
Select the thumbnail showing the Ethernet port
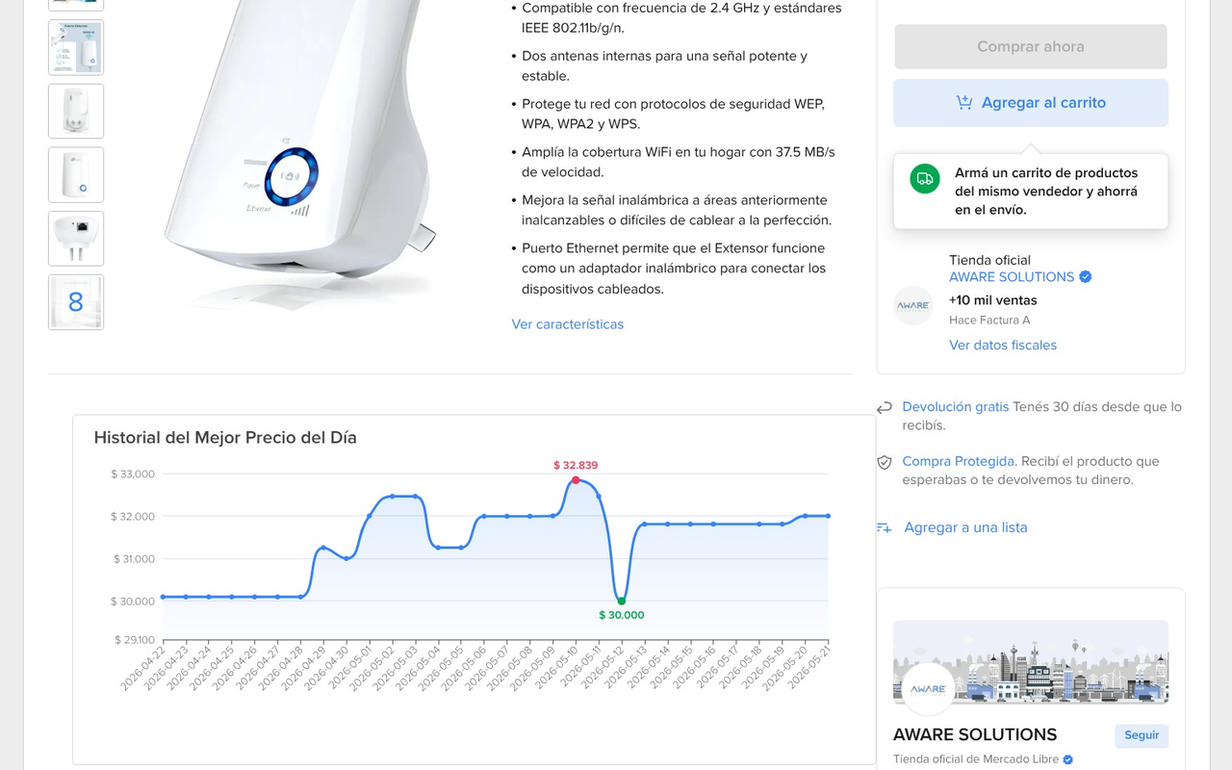(76, 238)
